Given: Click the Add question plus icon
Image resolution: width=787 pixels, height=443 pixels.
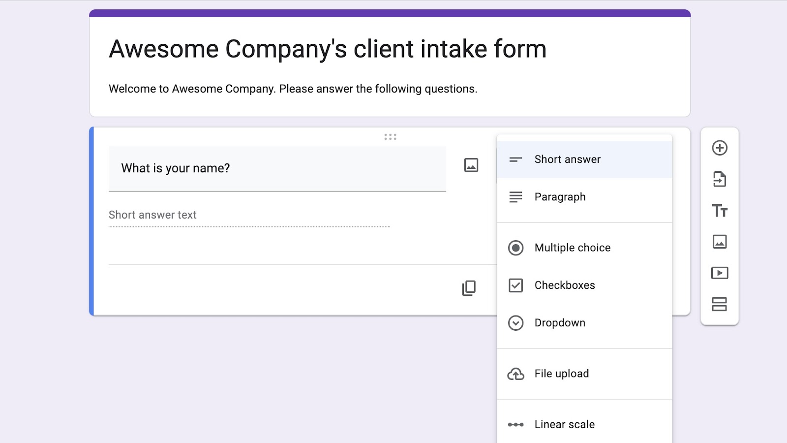Looking at the screenshot, I should click(720, 148).
